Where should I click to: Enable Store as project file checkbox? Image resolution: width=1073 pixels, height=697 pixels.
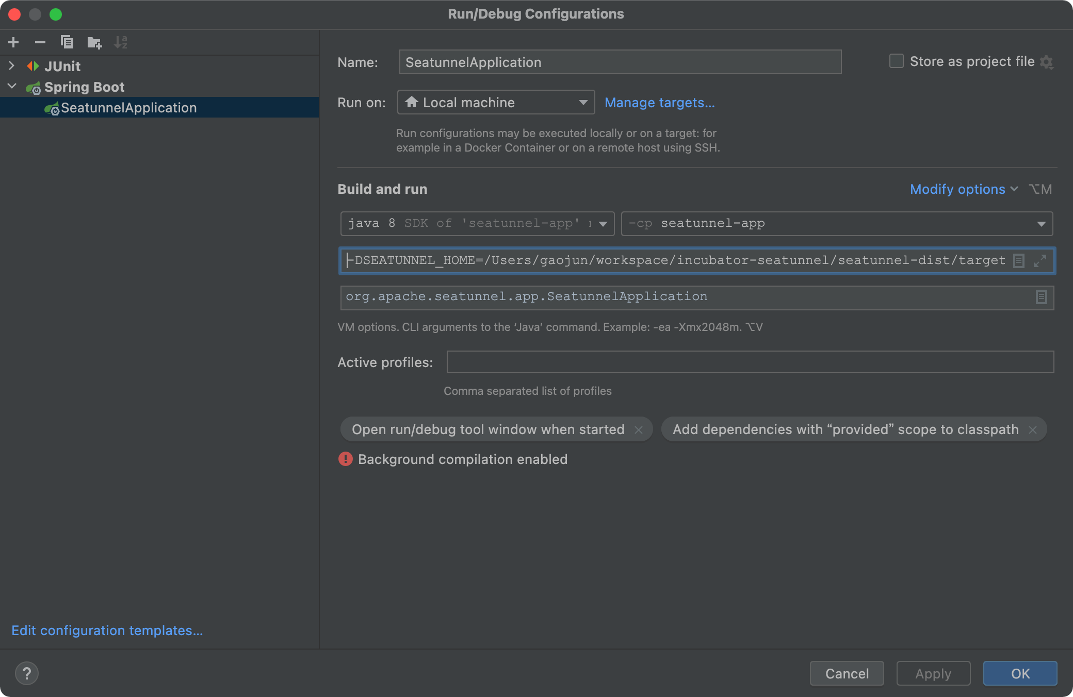(897, 61)
